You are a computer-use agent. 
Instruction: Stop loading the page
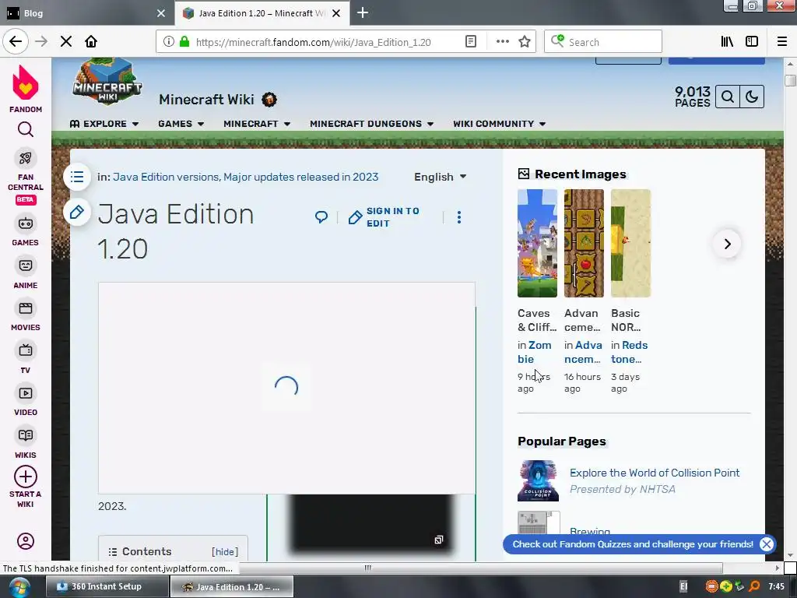66,42
